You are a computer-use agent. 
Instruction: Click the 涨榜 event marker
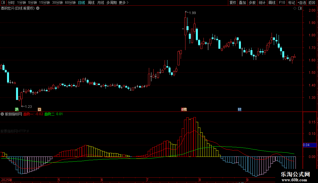(x=184, y=109)
